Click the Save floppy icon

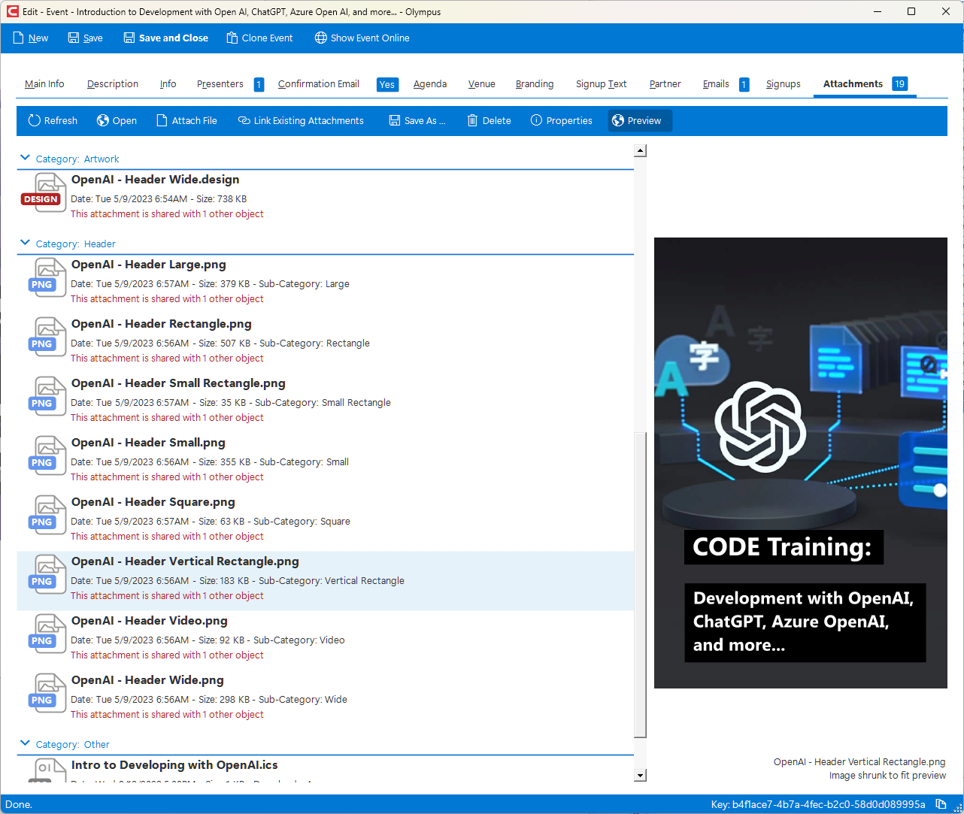(x=74, y=38)
